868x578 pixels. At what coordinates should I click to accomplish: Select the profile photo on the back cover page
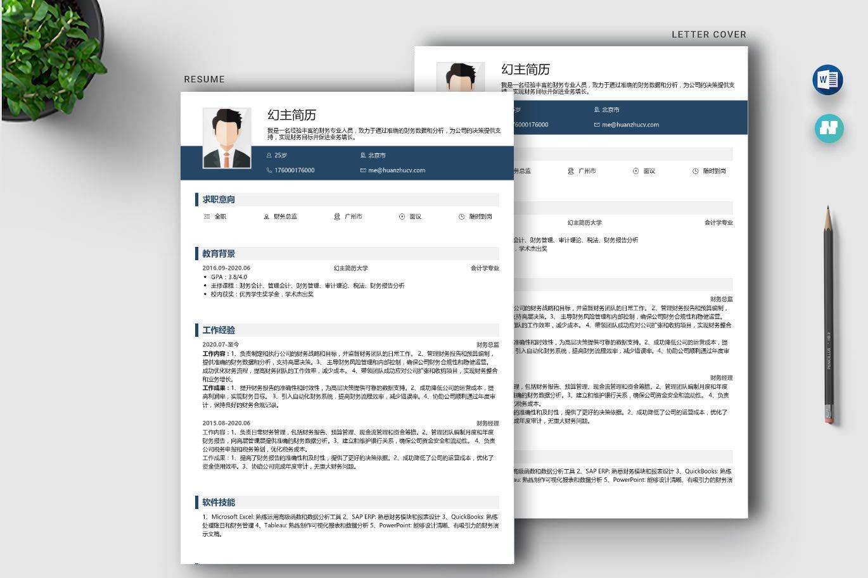click(x=461, y=77)
